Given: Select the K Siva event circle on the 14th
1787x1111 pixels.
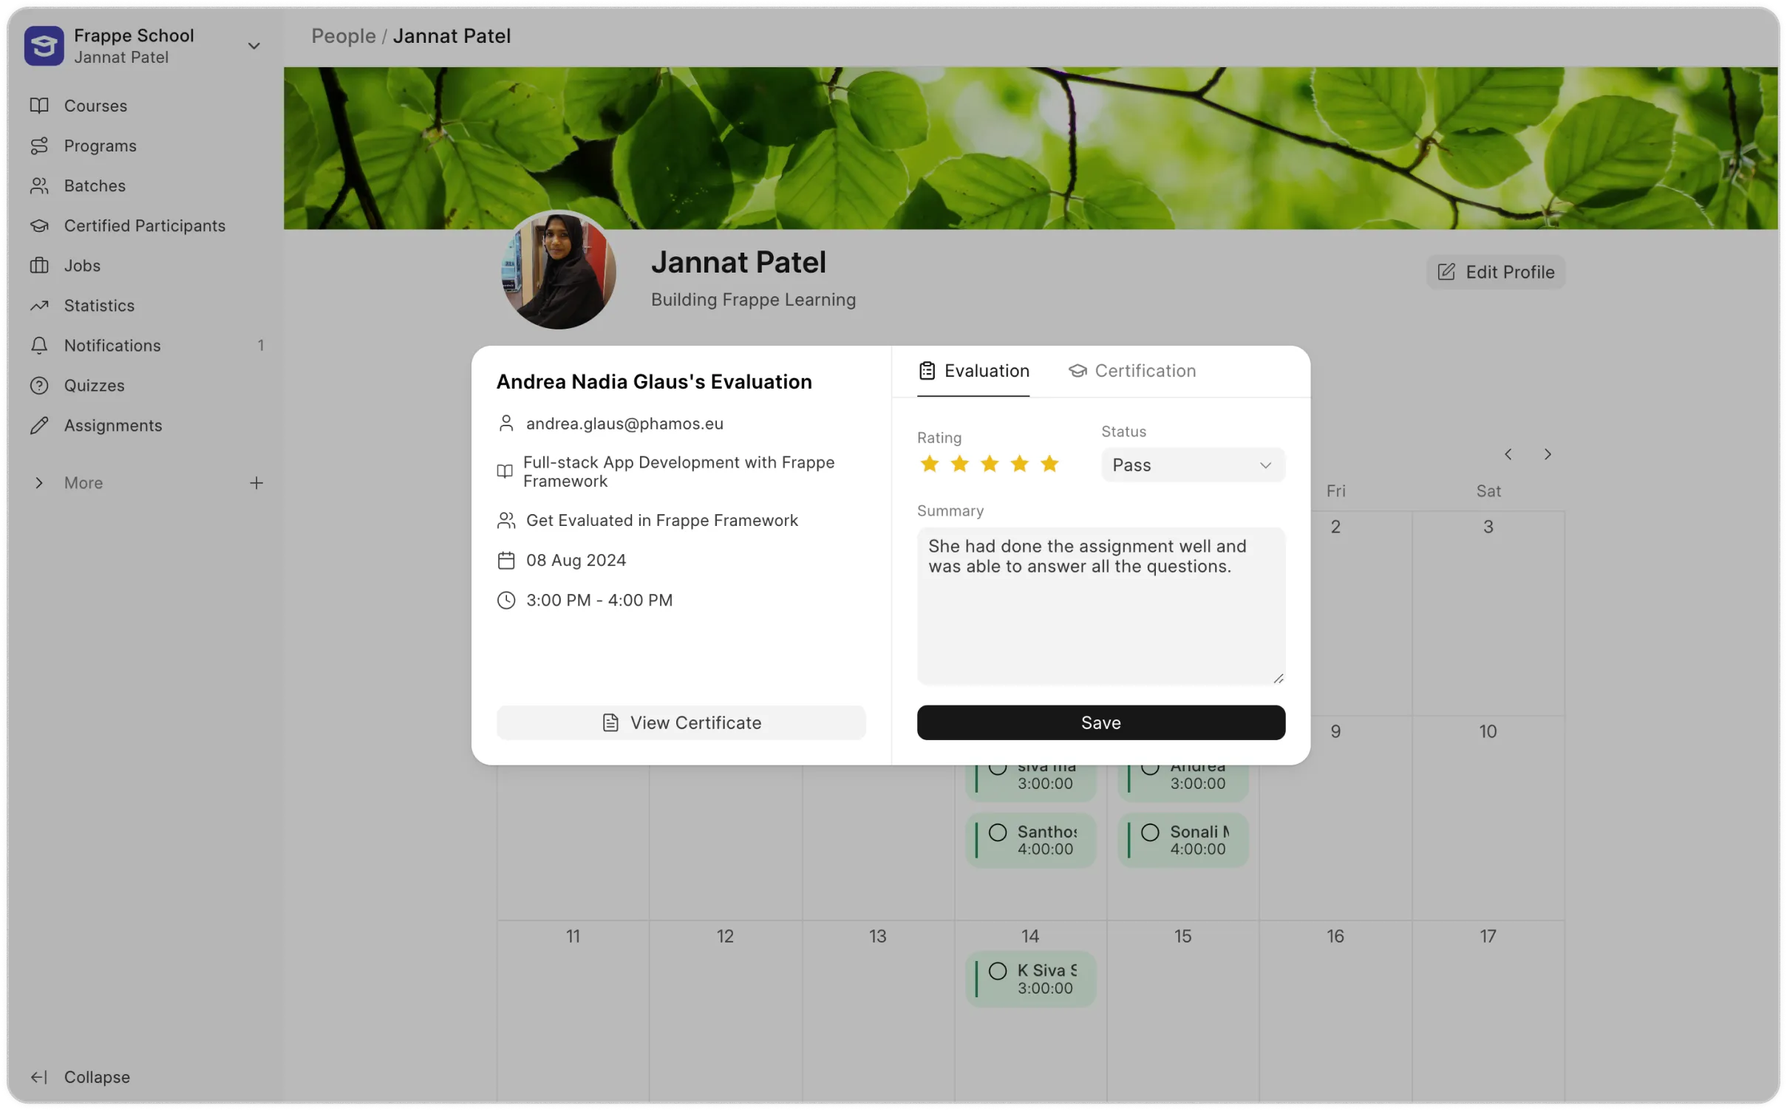Looking at the screenshot, I should (x=996, y=972).
